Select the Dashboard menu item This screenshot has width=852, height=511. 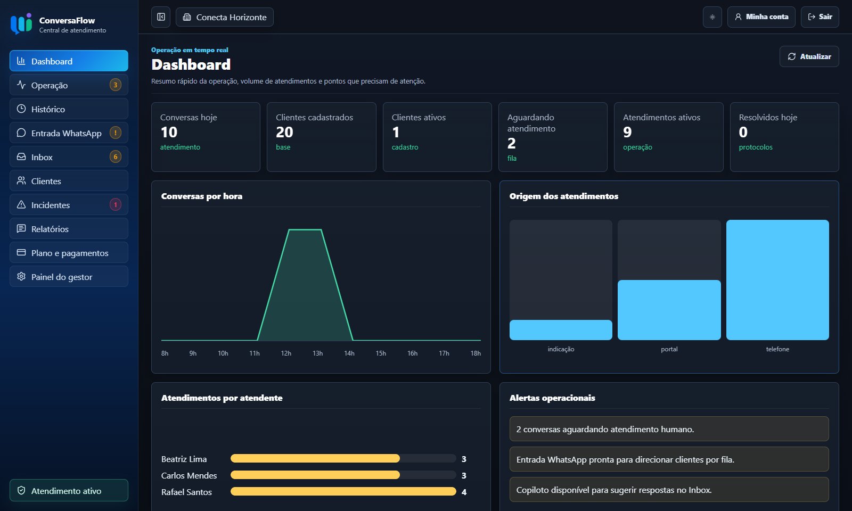pos(69,61)
